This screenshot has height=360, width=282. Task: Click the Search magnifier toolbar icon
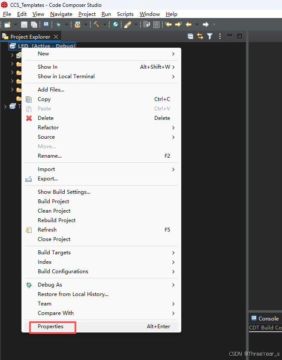point(115,24)
